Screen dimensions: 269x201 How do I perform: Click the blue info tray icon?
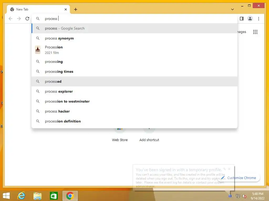click(x=230, y=196)
